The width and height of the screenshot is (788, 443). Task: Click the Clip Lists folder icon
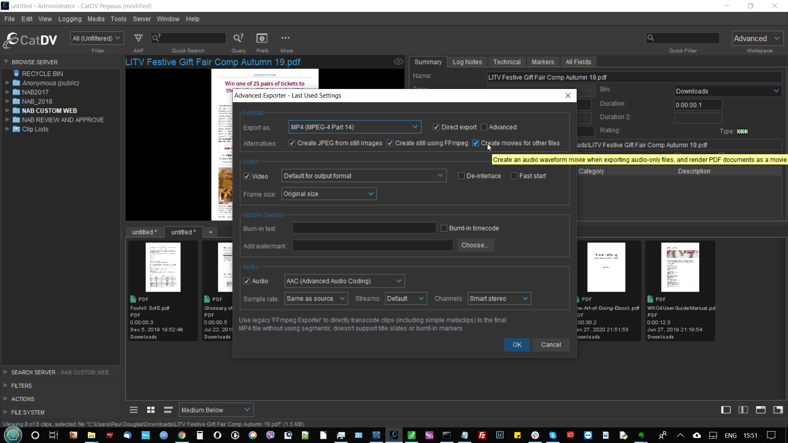(16, 129)
